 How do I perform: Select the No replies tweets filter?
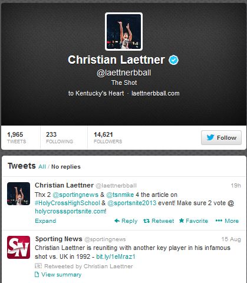click(66, 167)
